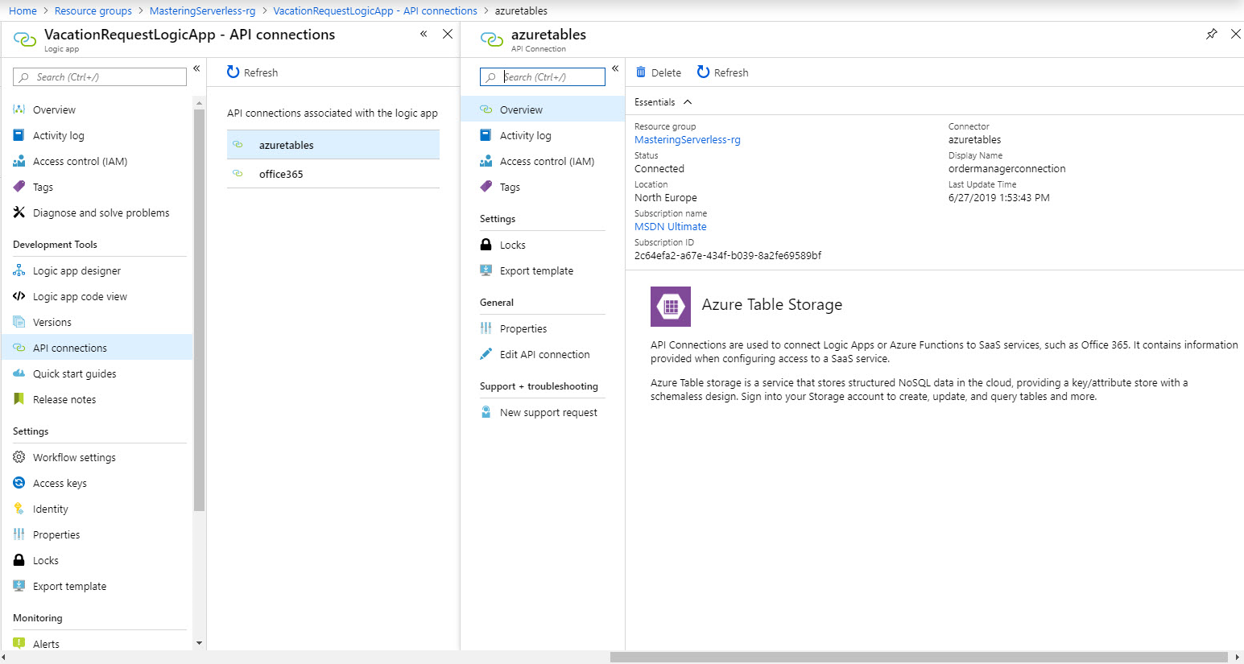Click the New support request icon
The width and height of the screenshot is (1244, 664).
click(486, 412)
